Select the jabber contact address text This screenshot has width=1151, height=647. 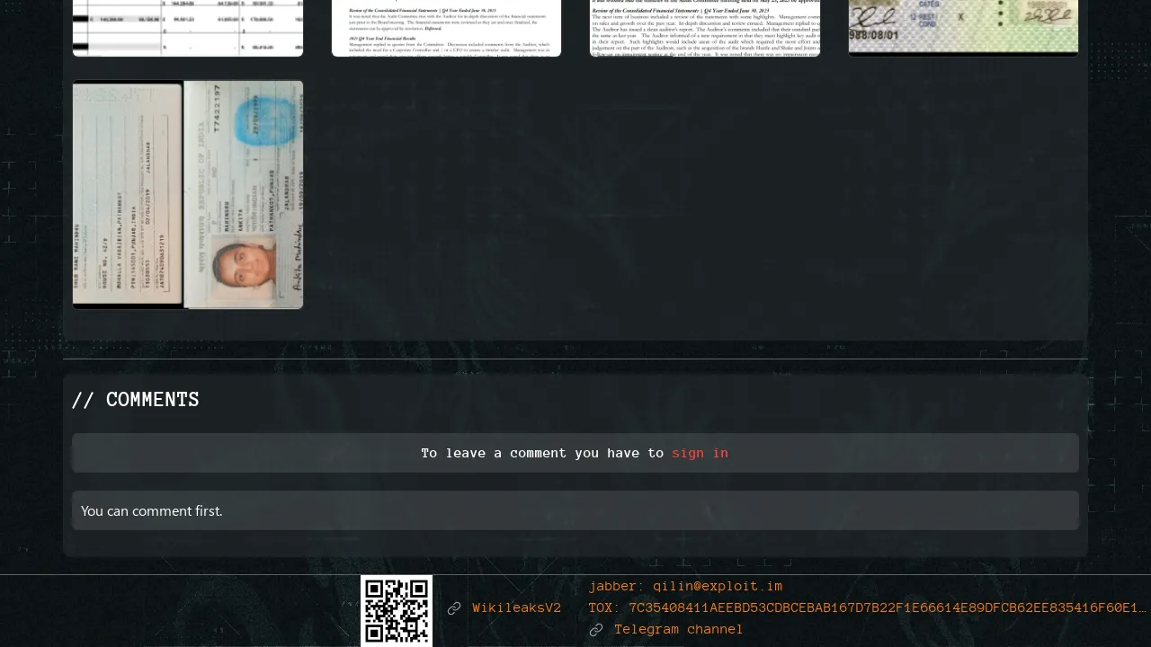pos(718,587)
